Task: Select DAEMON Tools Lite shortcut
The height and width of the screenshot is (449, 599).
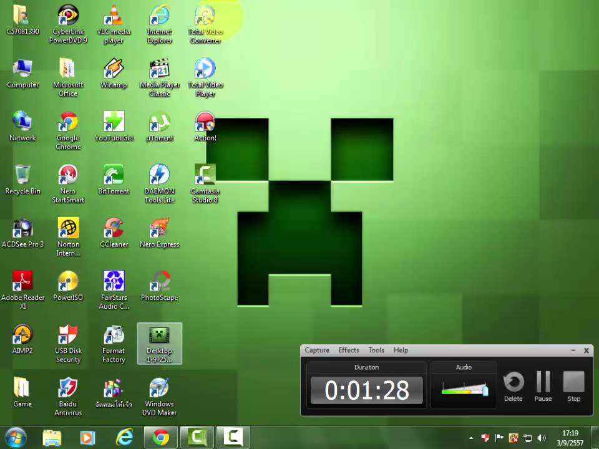Action: click(159, 183)
